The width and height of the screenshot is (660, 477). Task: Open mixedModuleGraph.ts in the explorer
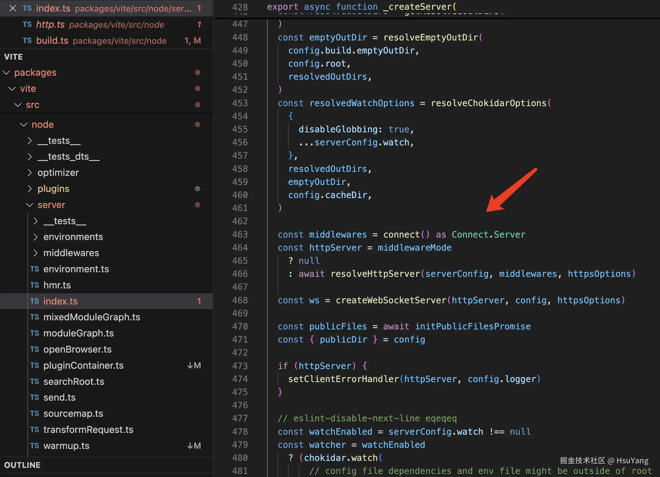[x=92, y=317]
